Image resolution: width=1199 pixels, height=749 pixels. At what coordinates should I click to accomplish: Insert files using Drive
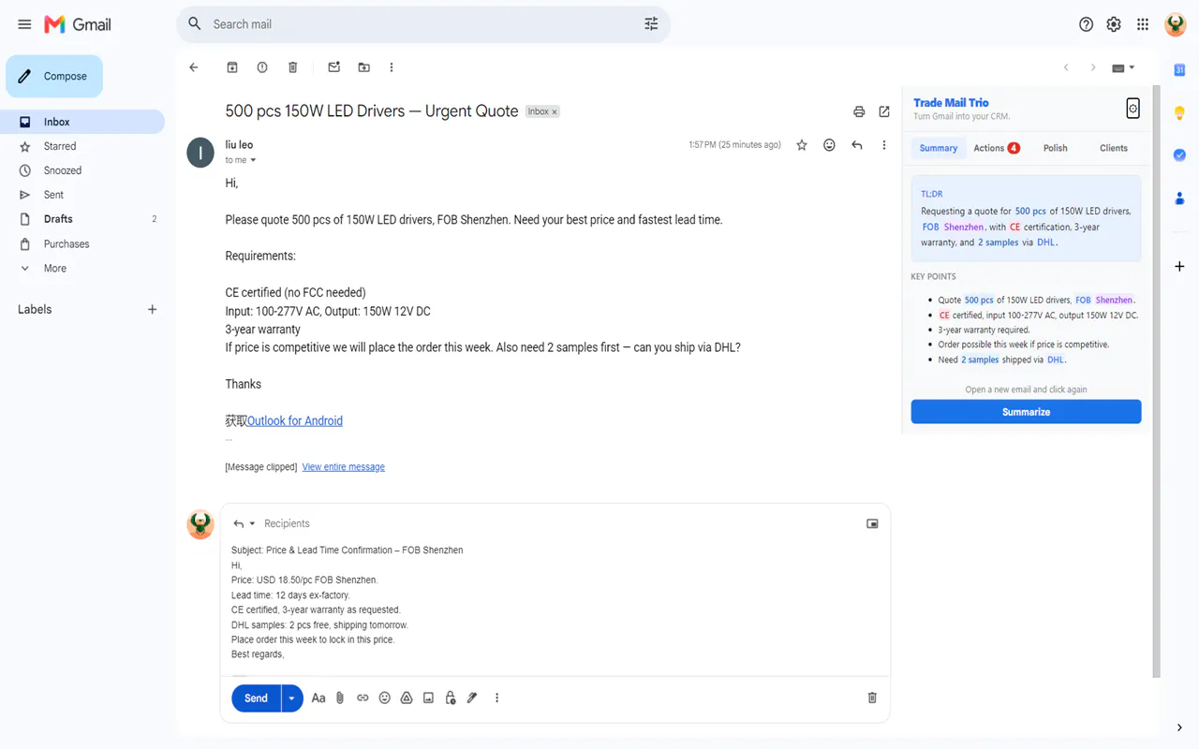[407, 698]
